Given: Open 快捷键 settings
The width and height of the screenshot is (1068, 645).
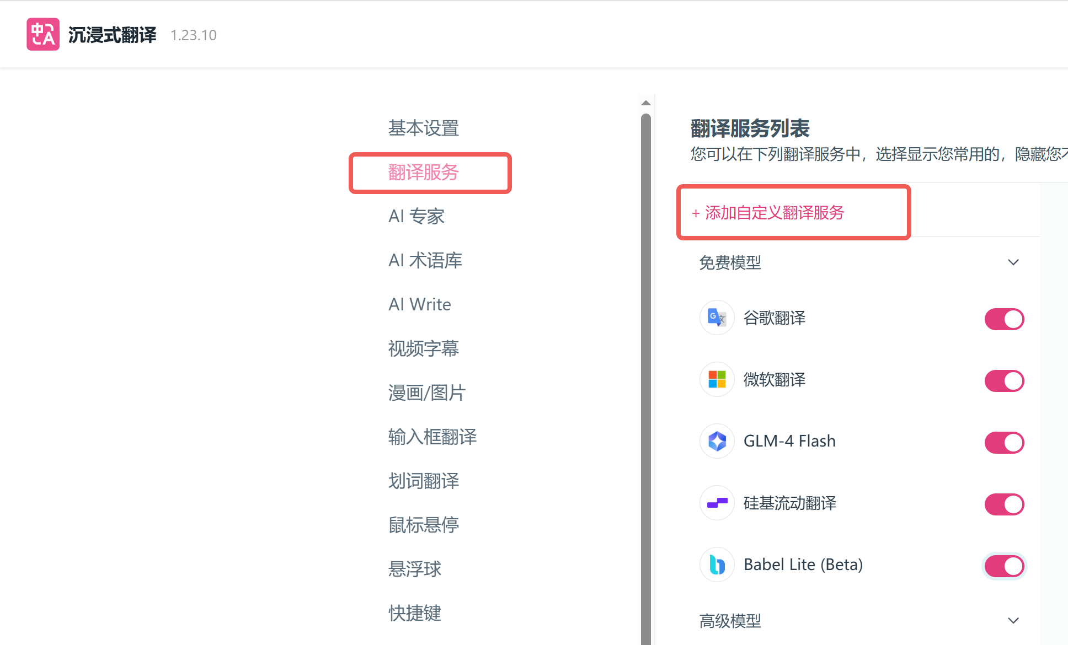Looking at the screenshot, I should point(414,613).
